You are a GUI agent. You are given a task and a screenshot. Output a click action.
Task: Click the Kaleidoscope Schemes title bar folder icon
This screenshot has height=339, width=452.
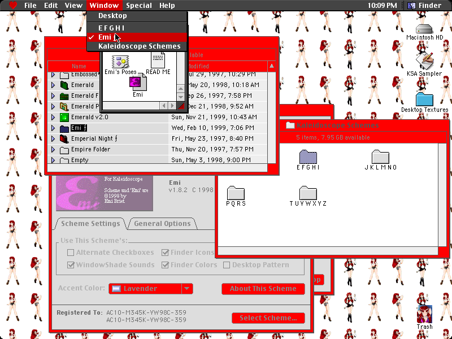click(290, 125)
